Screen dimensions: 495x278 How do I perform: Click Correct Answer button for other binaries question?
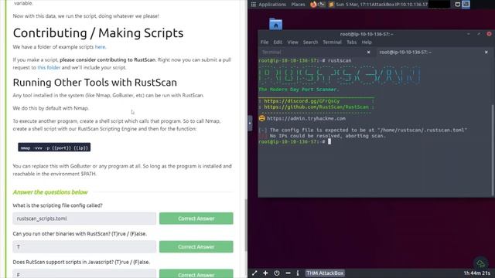pyautogui.click(x=196, y=247)
